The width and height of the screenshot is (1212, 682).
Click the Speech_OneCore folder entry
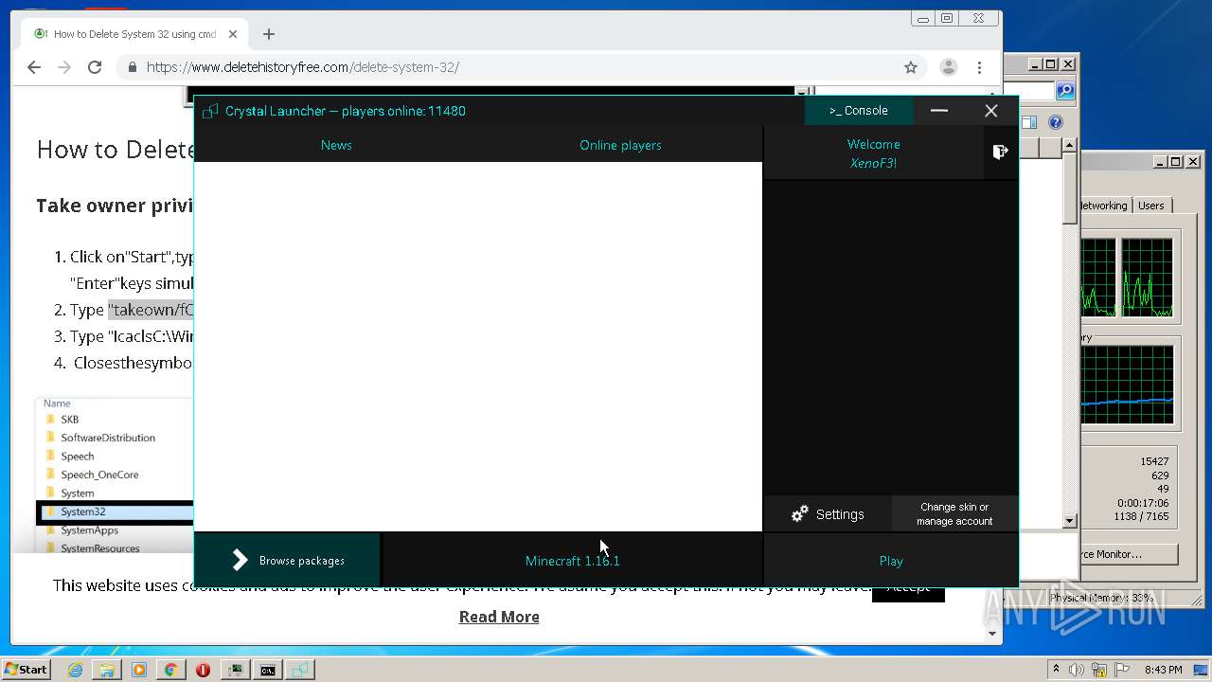click(x=99, y=475)
